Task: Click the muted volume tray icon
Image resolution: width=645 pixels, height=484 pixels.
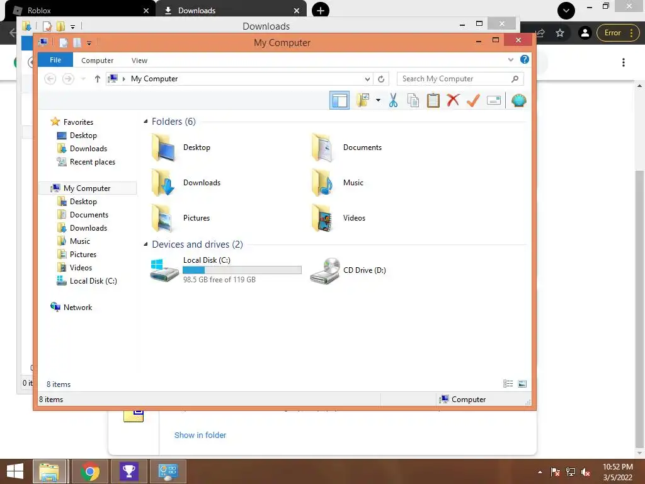Action: [586, 472]
